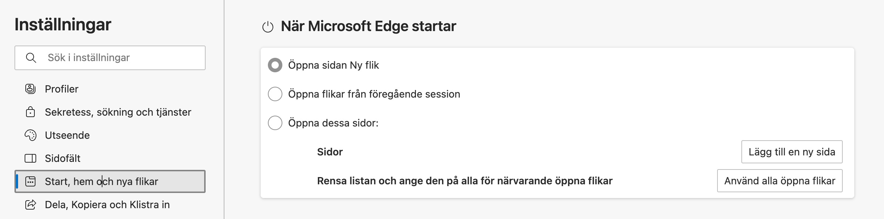The height and width of the screenshot is (219, 884).
Task: Select Öppna sidan Ny flik radio button
Action: (x=275, y=65)
